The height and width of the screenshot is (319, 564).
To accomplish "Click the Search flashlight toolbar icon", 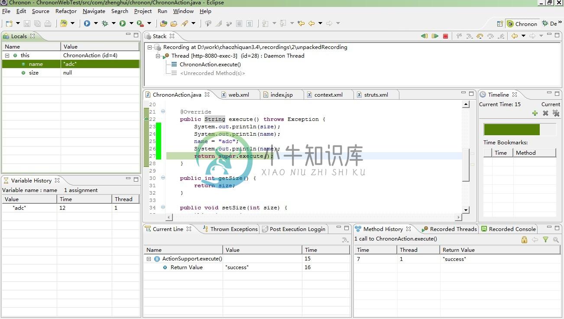I will (185, 23).
